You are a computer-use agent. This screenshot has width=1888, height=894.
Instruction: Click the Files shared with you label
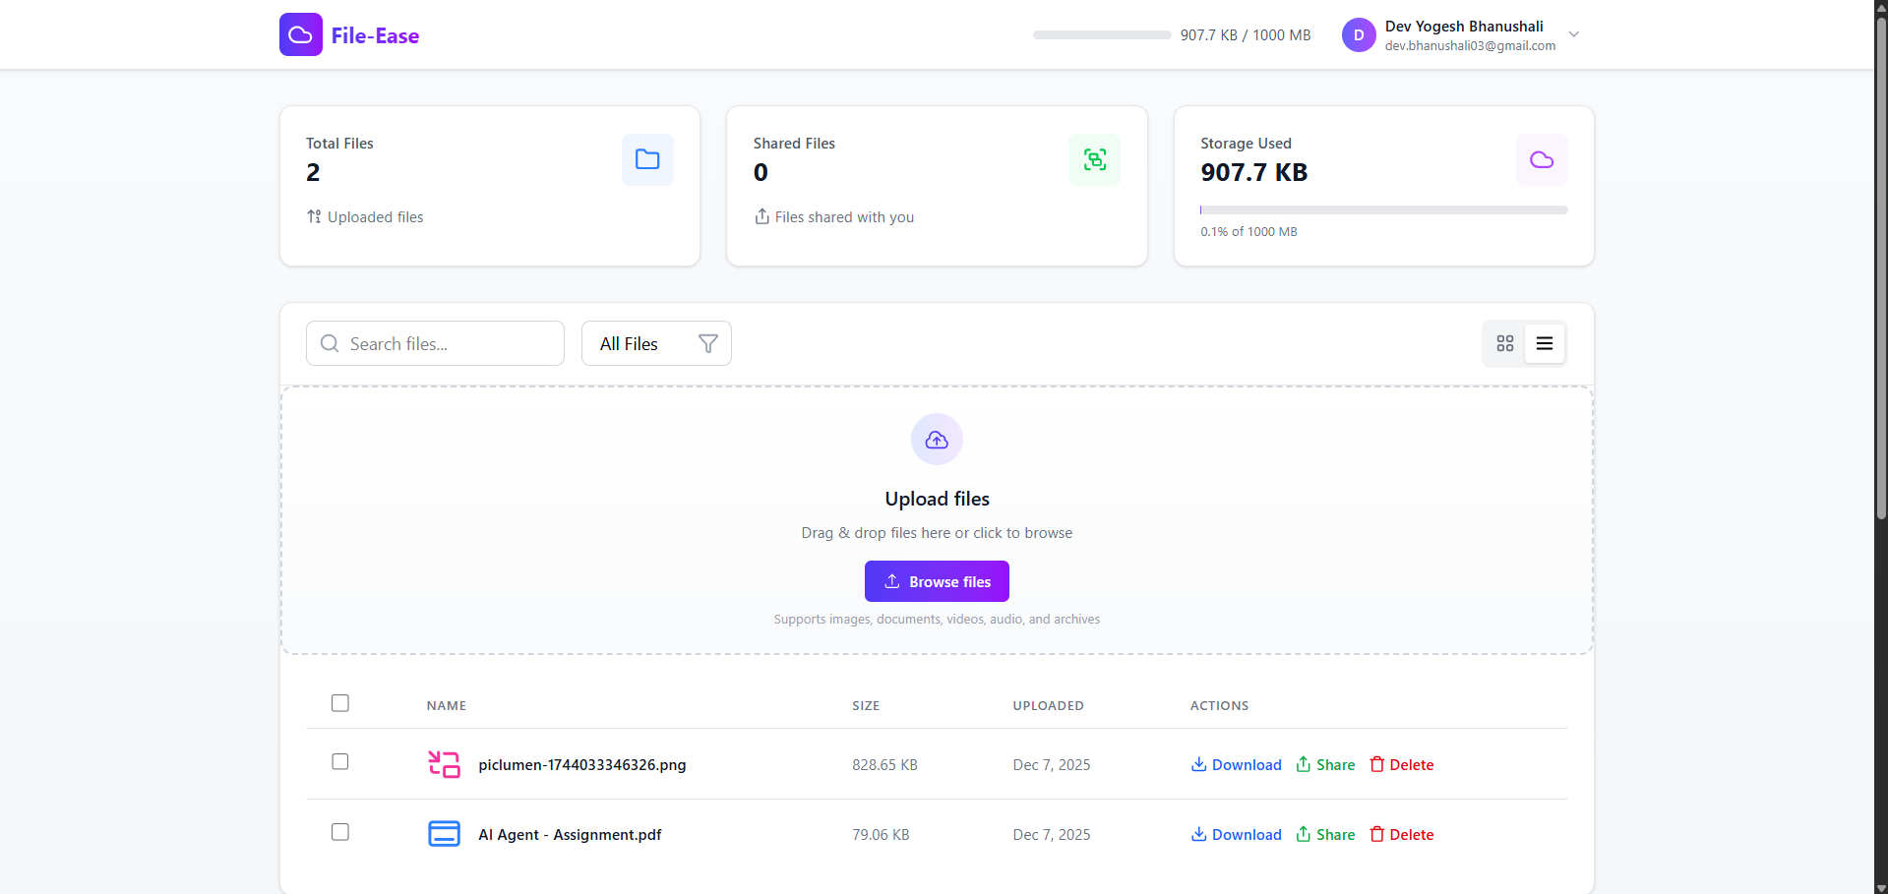[x=844, y=216]
